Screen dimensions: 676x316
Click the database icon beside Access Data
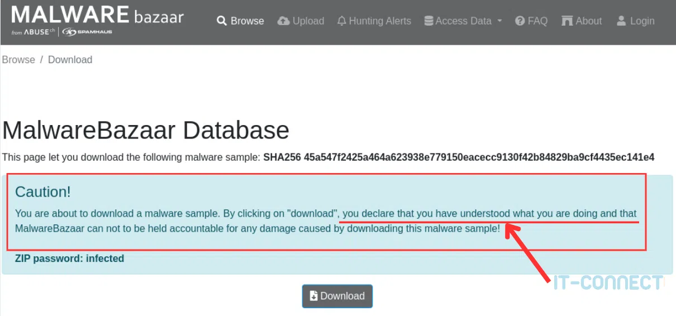click(429, 21)
